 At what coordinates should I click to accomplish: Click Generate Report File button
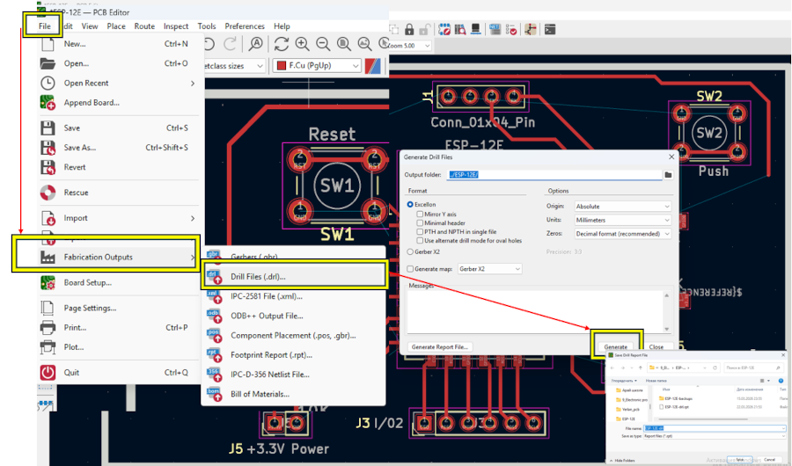[439, 346]
